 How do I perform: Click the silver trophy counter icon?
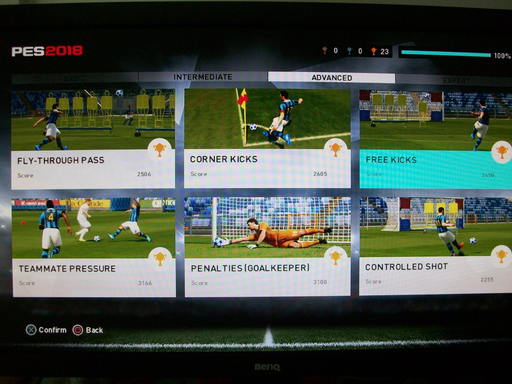[x=349, y=51]
